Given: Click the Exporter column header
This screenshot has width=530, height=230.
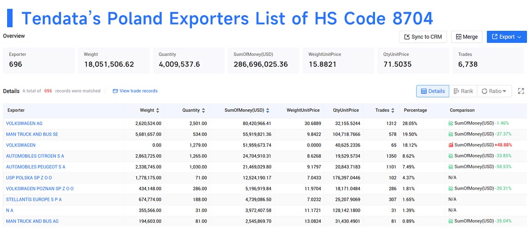Looking at the screenshot, I should tap(16, 110).
